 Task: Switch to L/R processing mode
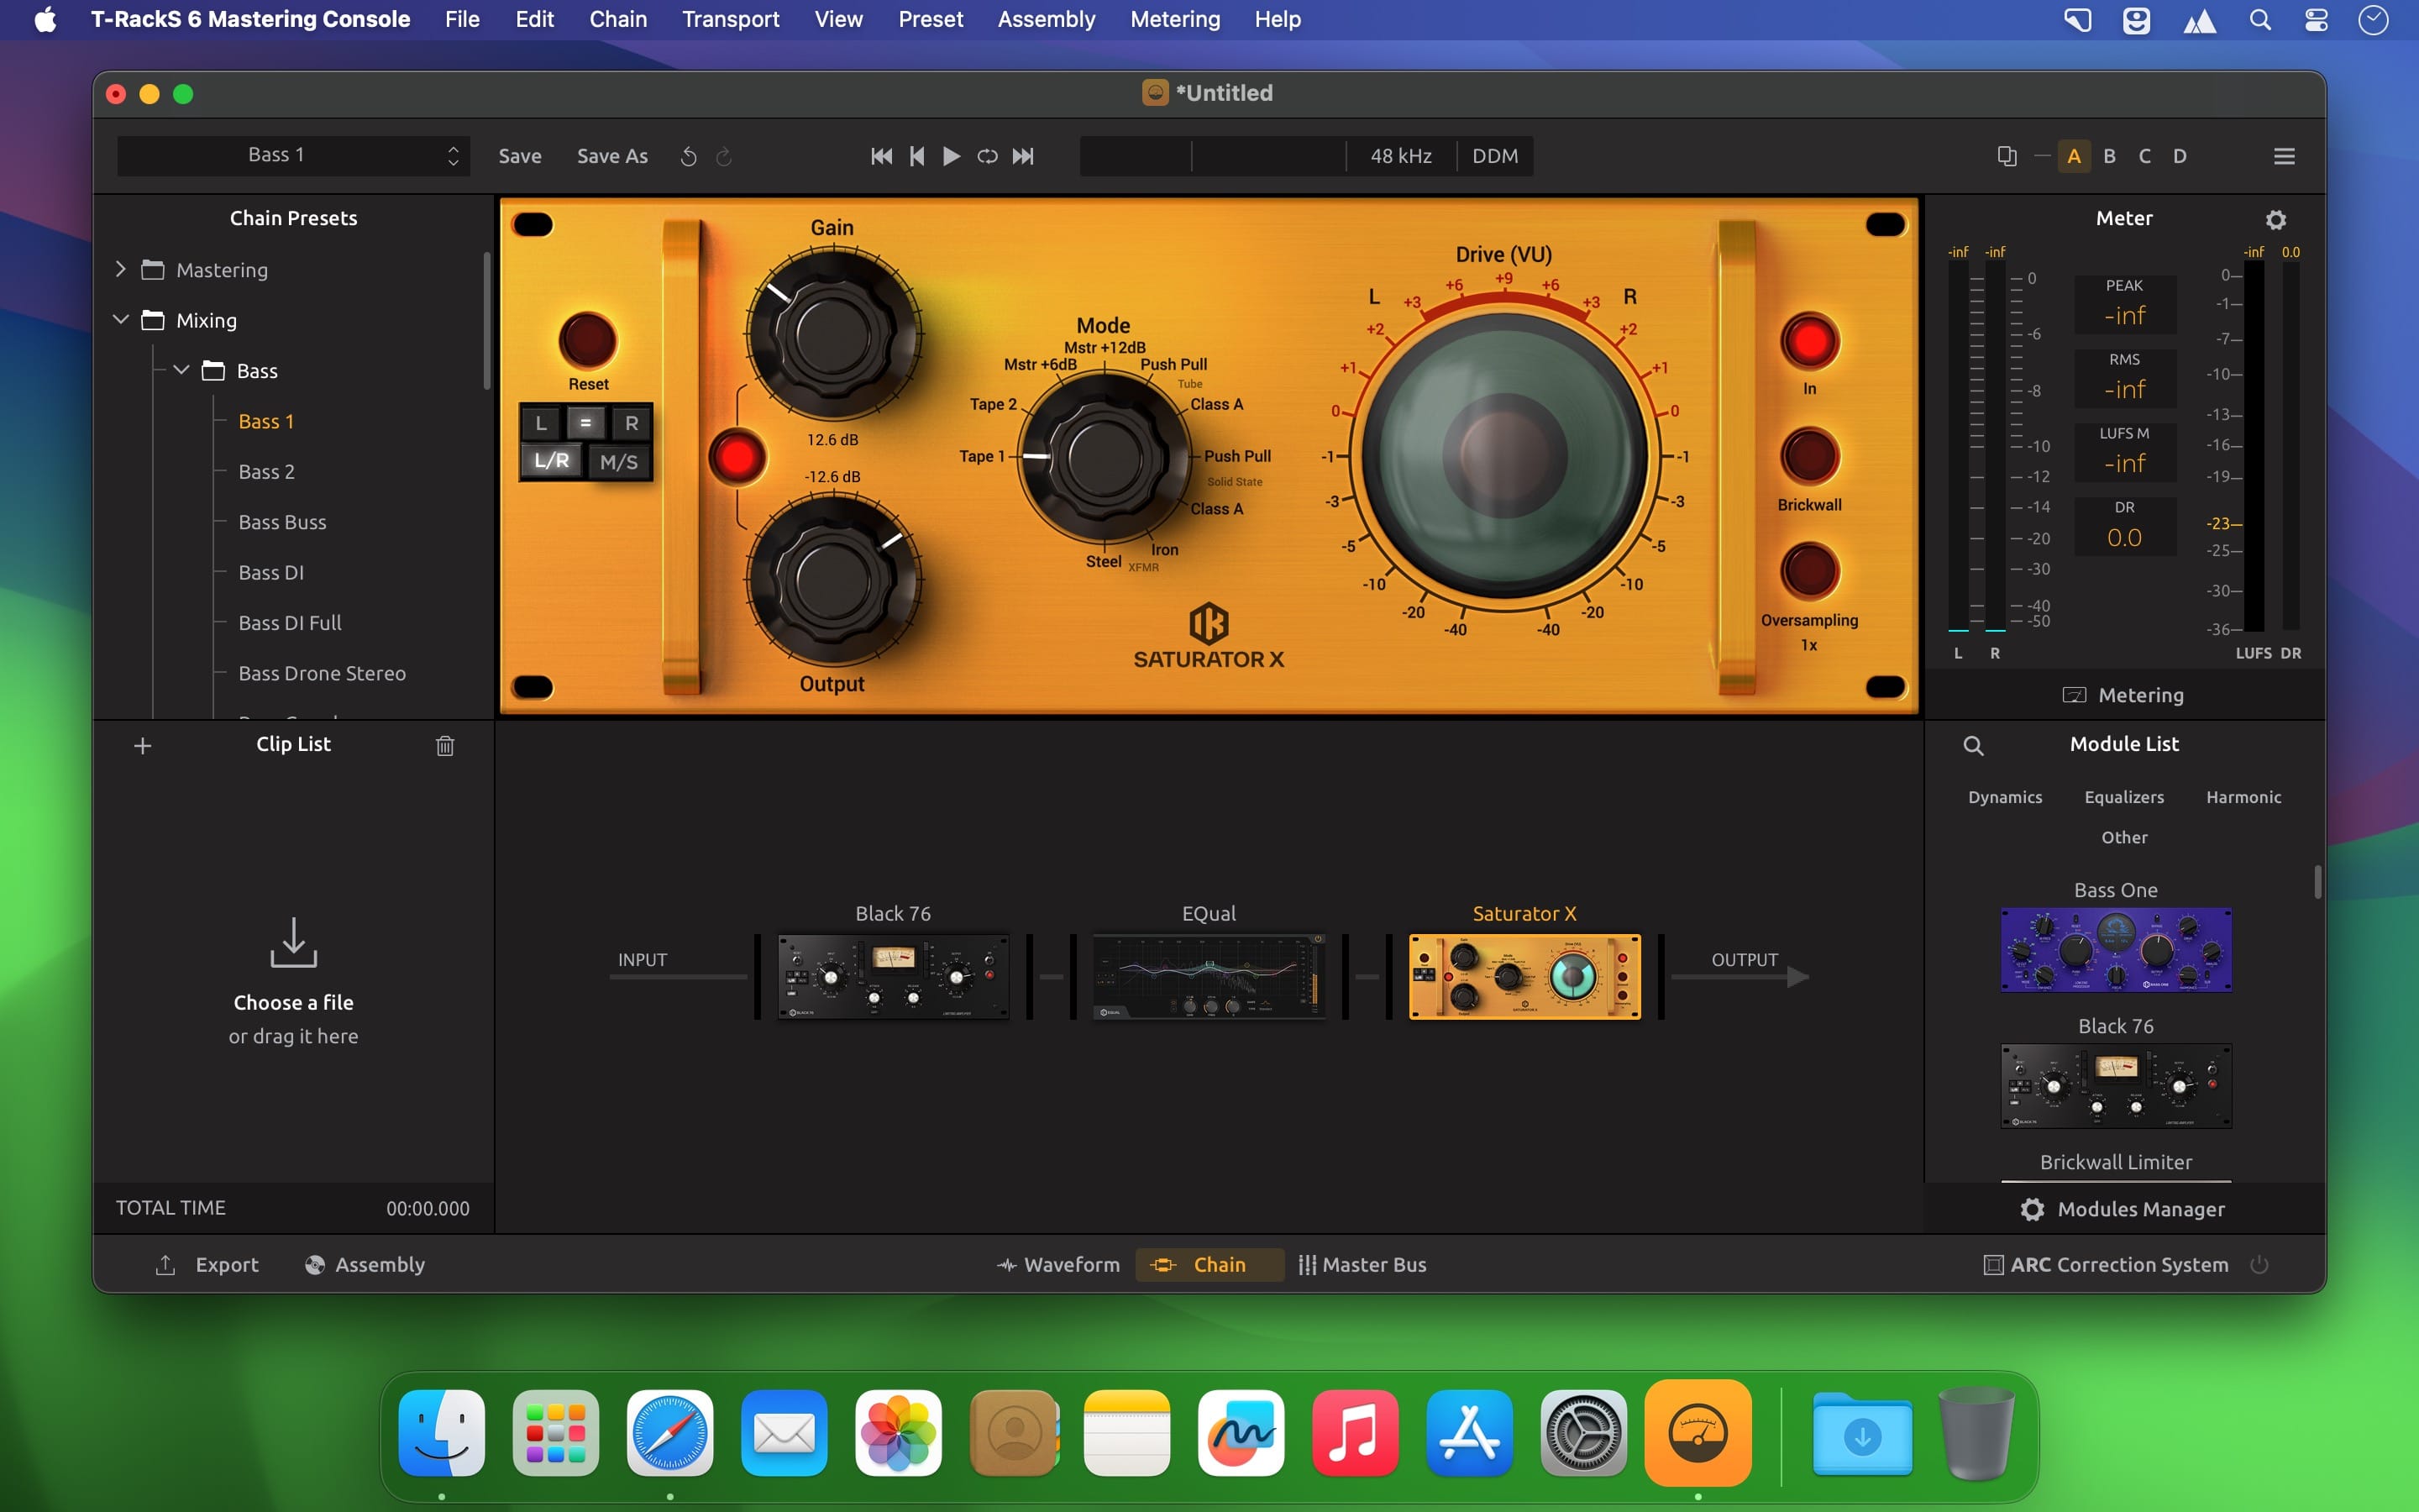coord(552,461)
